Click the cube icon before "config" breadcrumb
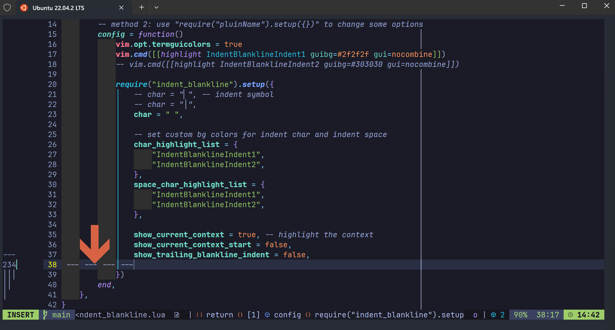 (267, 314)
